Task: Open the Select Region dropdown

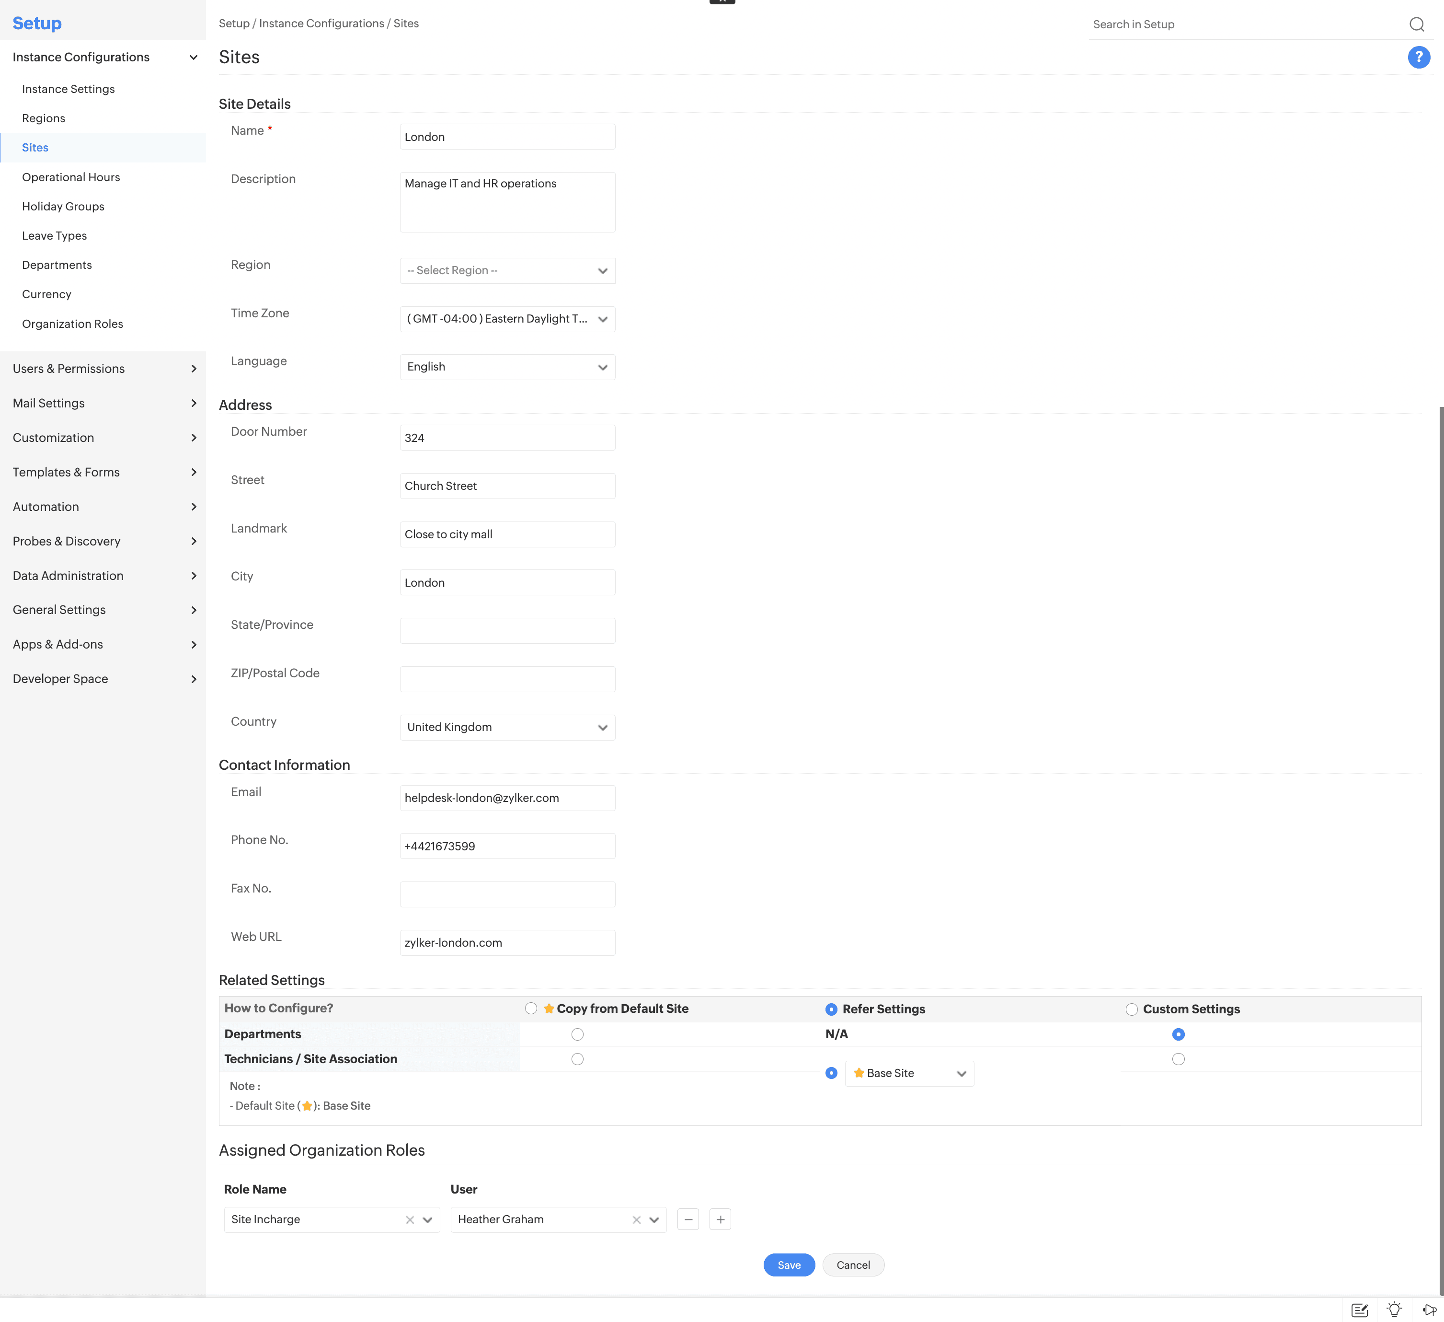Action: 507,271
